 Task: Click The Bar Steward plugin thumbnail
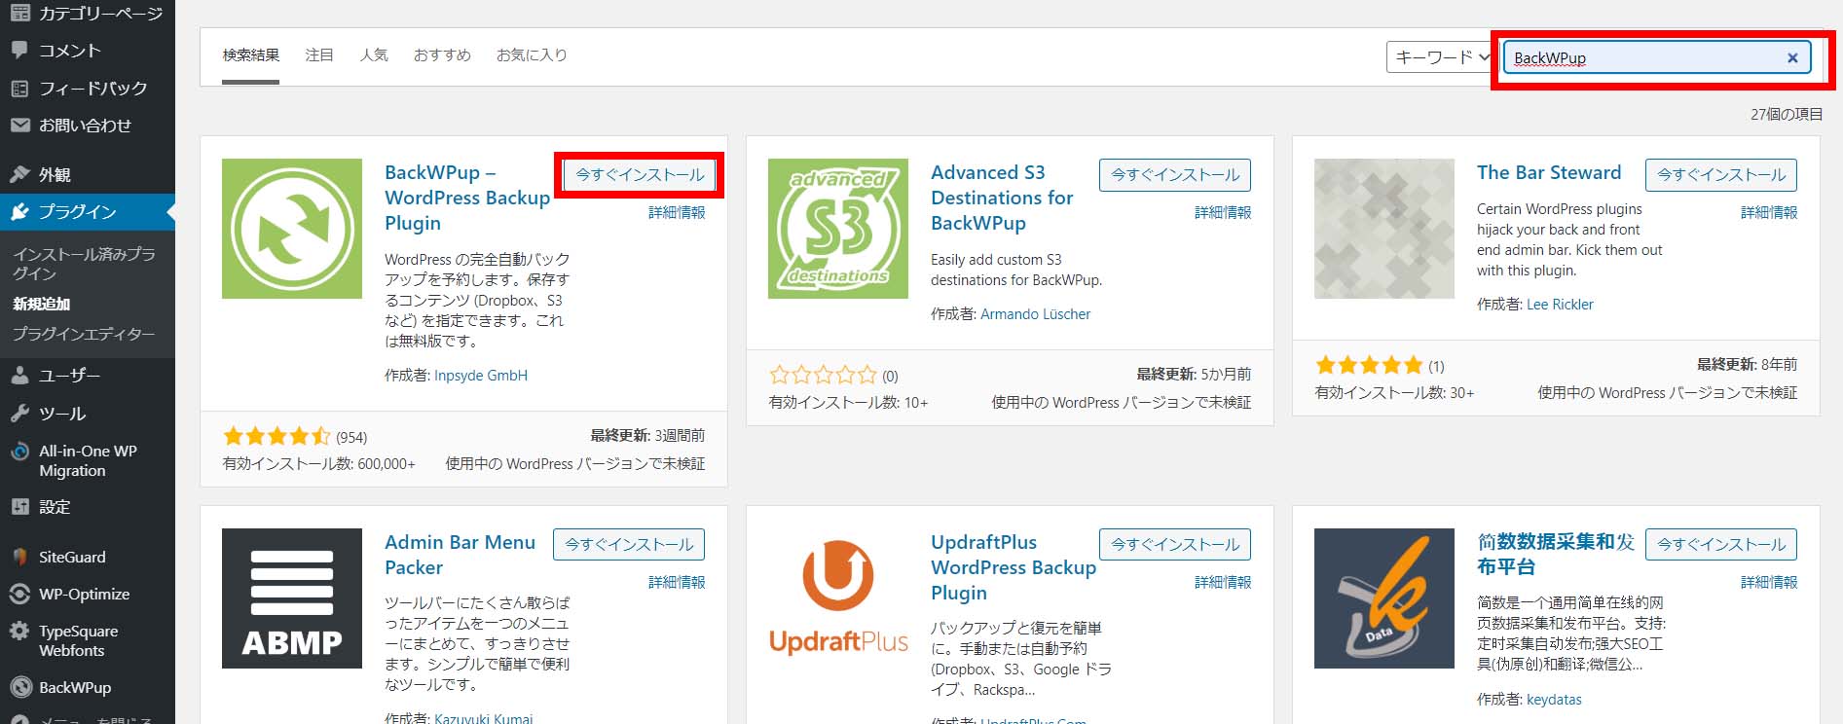point(1383,229)
